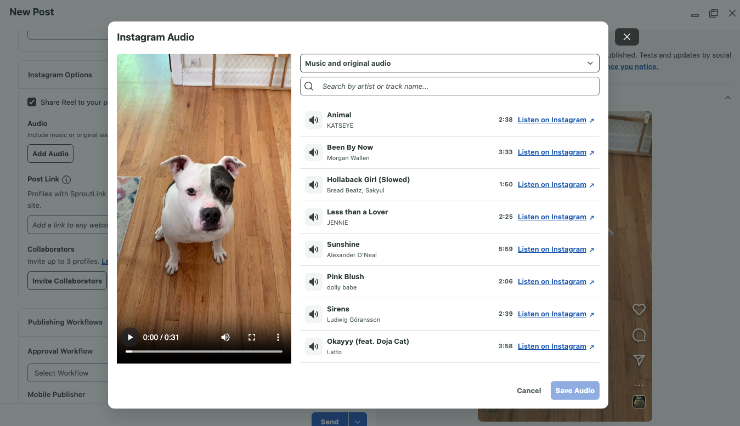Preview audio for Less than a Lover
The image size is (740, 426).
pyautogui.click(x=314, y=217)
